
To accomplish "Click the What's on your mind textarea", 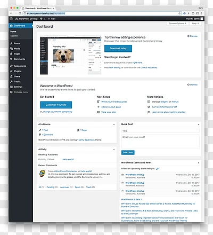I will coord(160,142).
